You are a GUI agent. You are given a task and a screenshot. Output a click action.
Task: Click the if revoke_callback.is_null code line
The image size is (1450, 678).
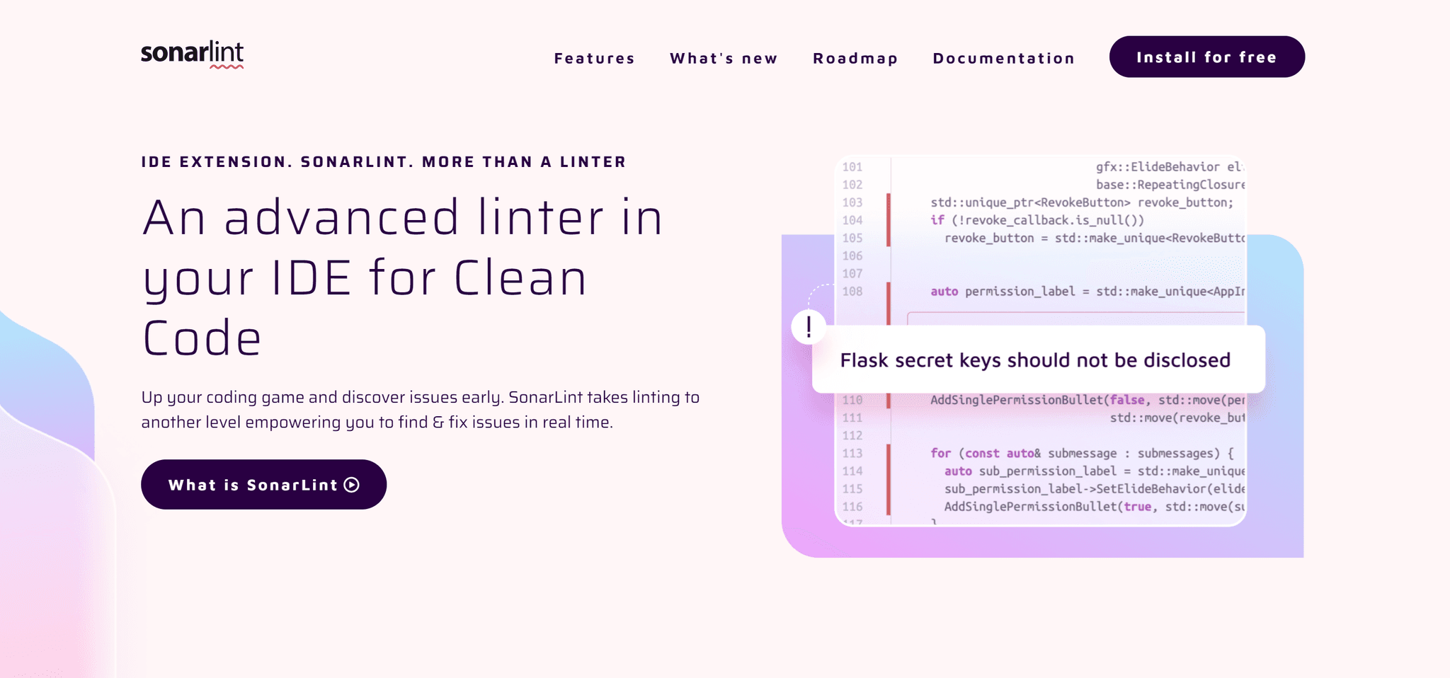coord(1037,220)
